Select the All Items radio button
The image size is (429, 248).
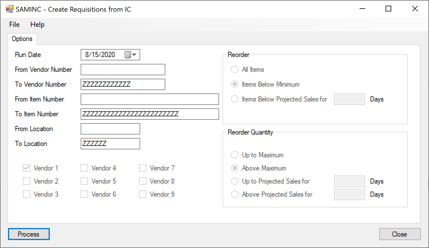click(x=235, y=70)
